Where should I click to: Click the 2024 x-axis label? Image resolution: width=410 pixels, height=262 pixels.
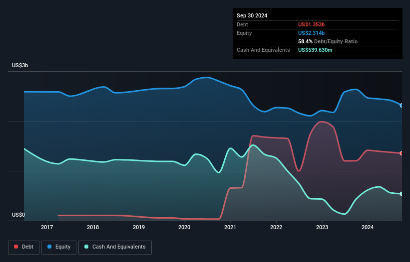pyautogui.click(x=368, y=227)
